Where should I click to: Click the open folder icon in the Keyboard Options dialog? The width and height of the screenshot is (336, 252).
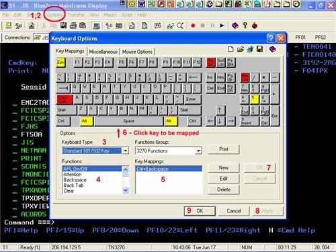point(241,49)
